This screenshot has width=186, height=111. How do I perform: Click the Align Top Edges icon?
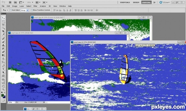pyautogui.click(x=55, y=10)
